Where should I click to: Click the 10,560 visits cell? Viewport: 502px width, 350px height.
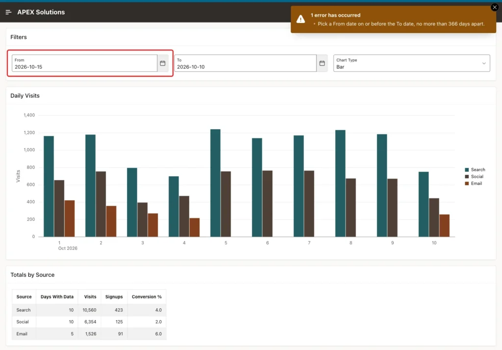tap(90, 310)
